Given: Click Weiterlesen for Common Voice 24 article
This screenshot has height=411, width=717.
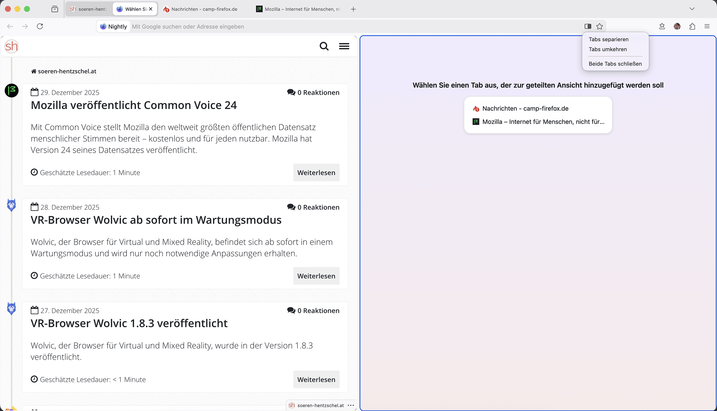Looking at the screenshot, I should pyautogui.click(x=316, y=172).
